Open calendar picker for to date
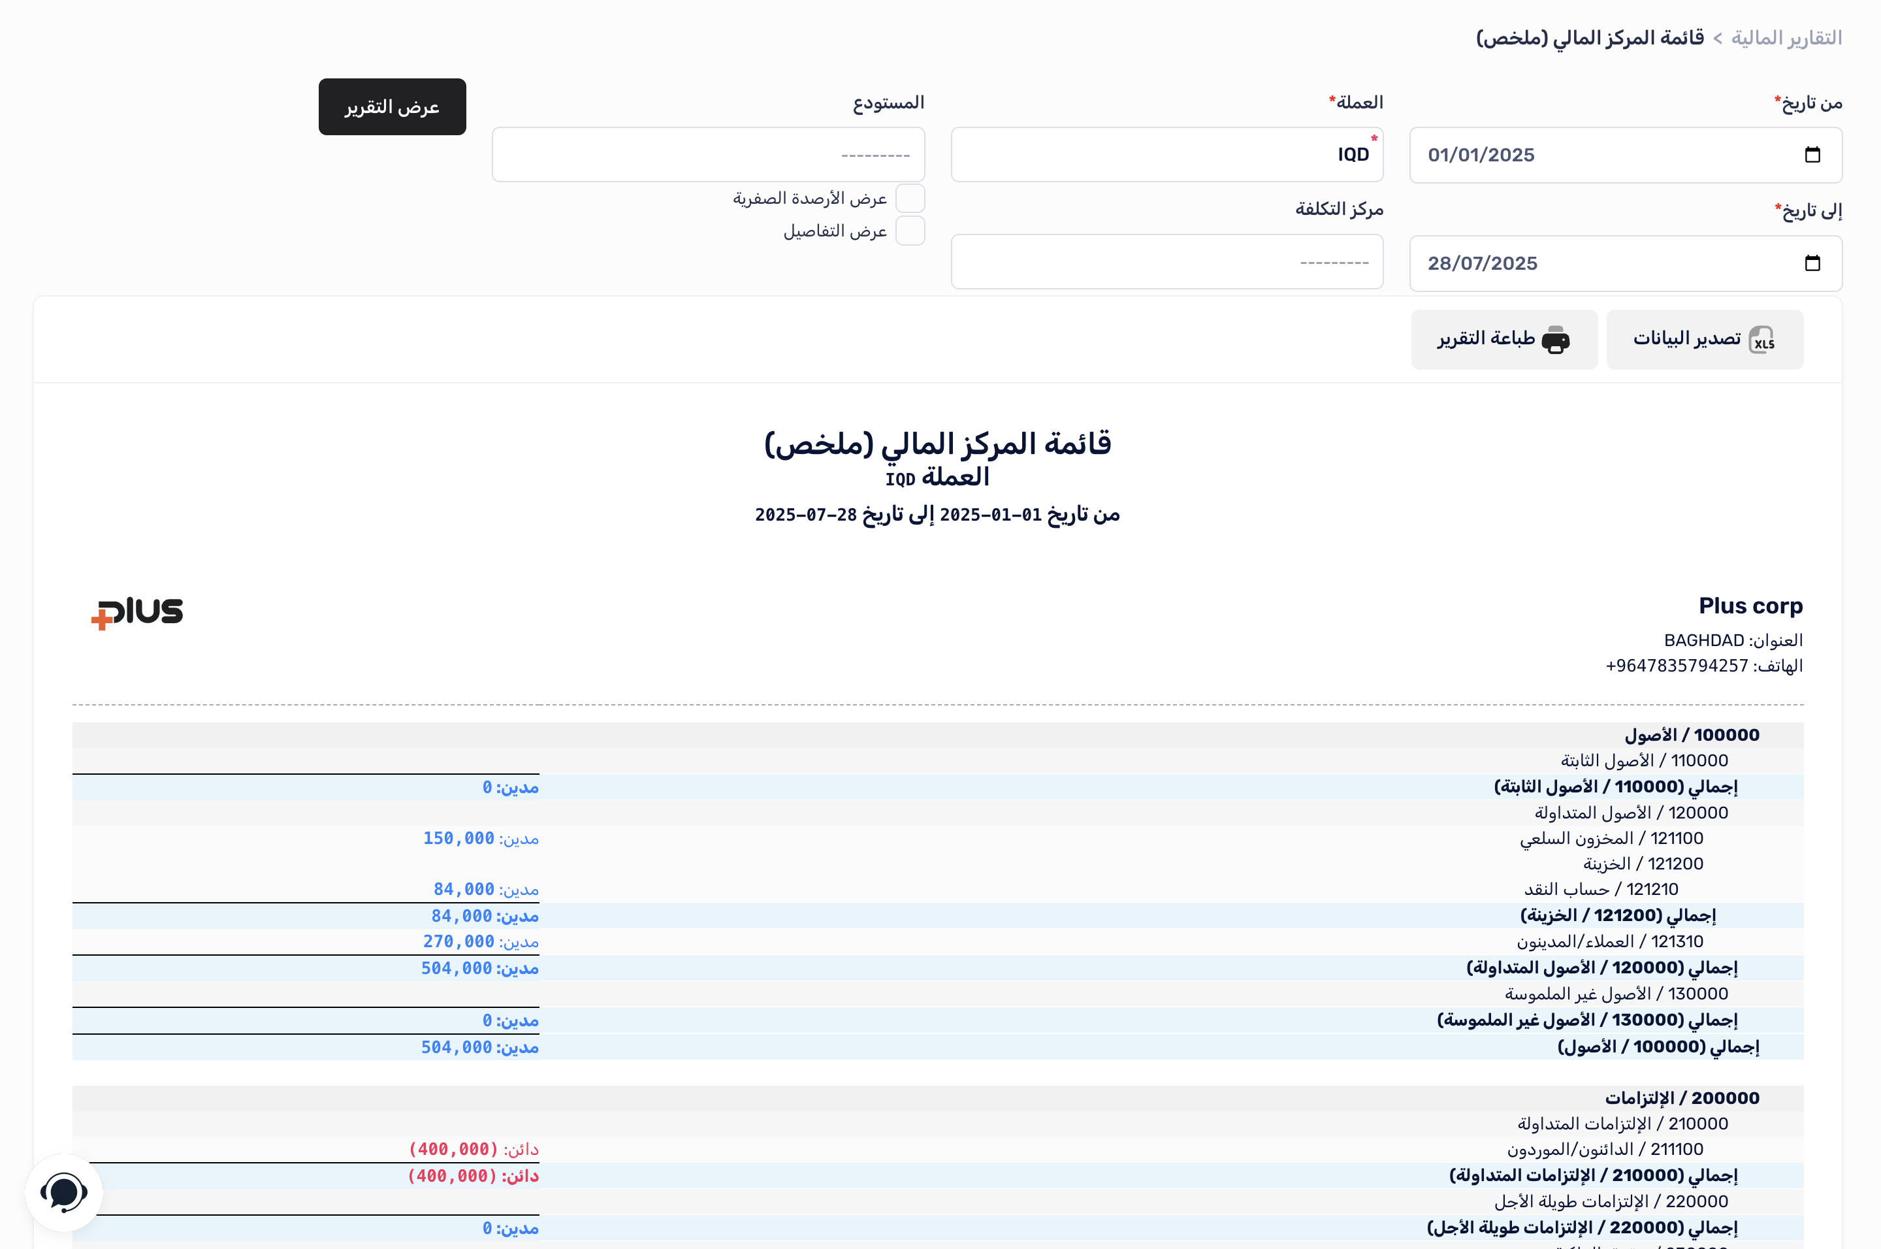1881x1249 pixels. tap(1812, 263)
